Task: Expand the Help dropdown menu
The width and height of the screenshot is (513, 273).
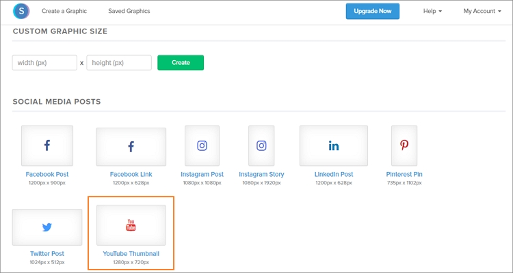Action: coord(432,11)
